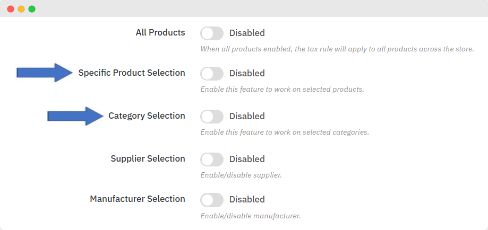This screenshot has width=488, height=230.
Task: Click the yellow minimize window button
Action: (x=21, y=9)
